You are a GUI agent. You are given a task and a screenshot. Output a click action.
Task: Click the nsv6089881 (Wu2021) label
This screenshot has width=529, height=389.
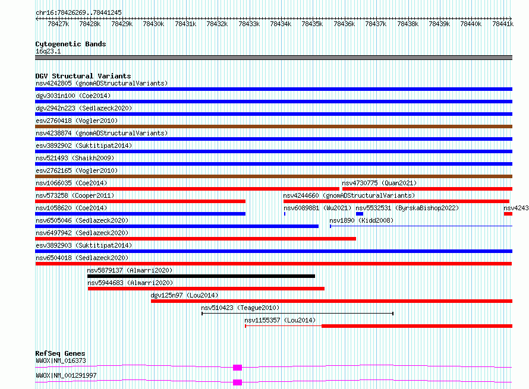[x=317, y=208]
